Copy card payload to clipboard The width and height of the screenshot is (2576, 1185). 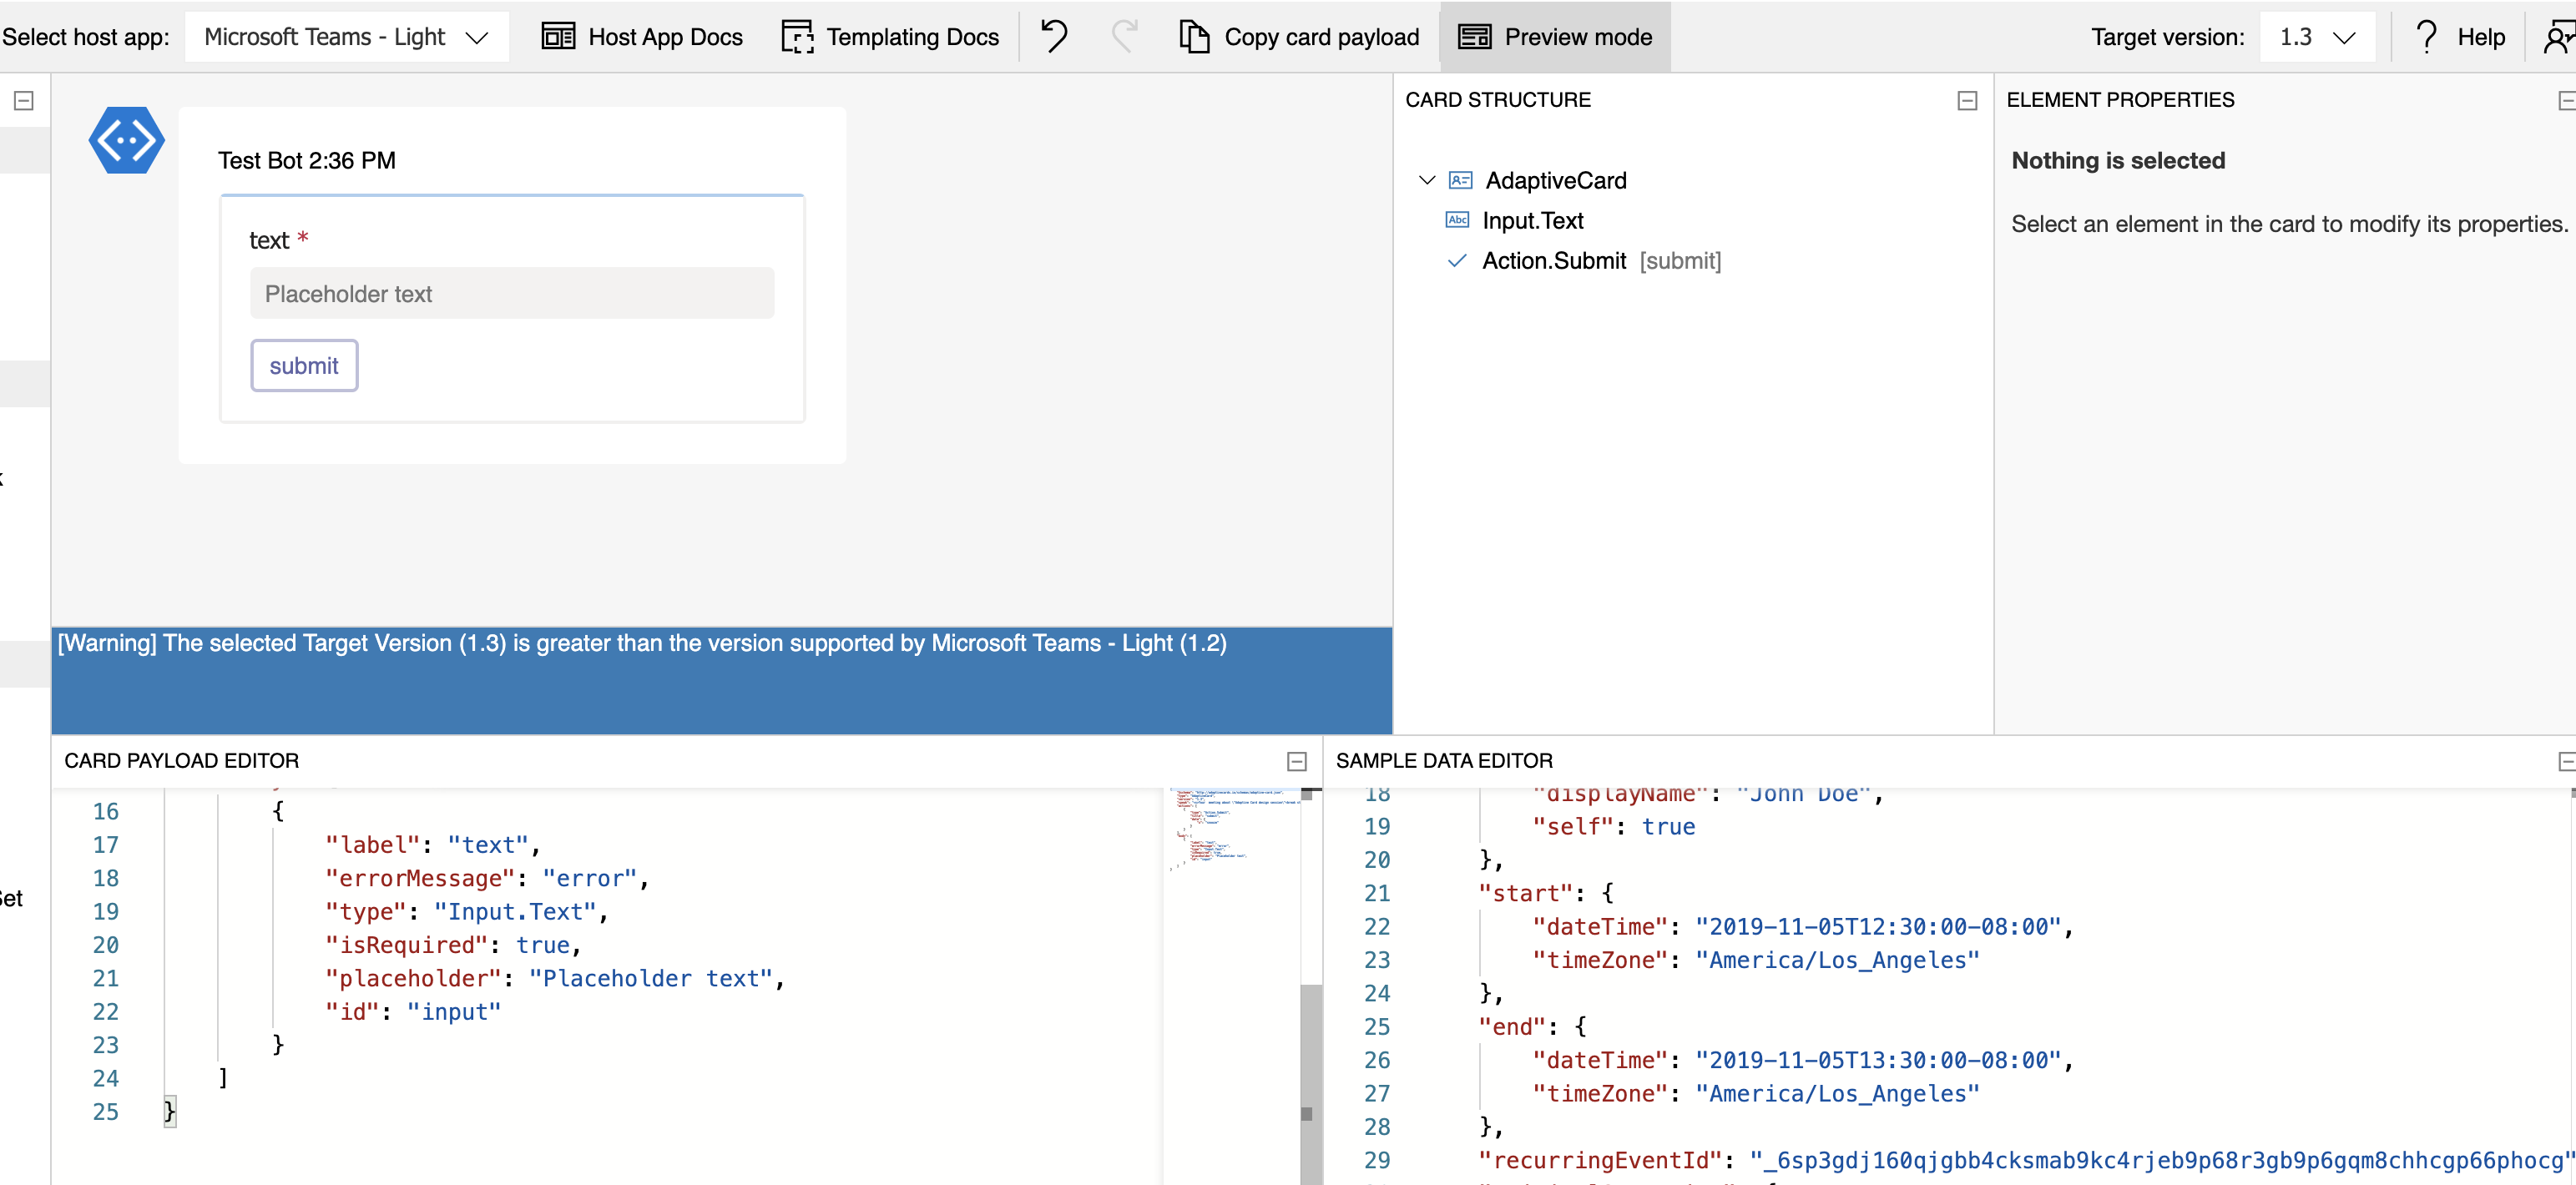pos(1299,37)
